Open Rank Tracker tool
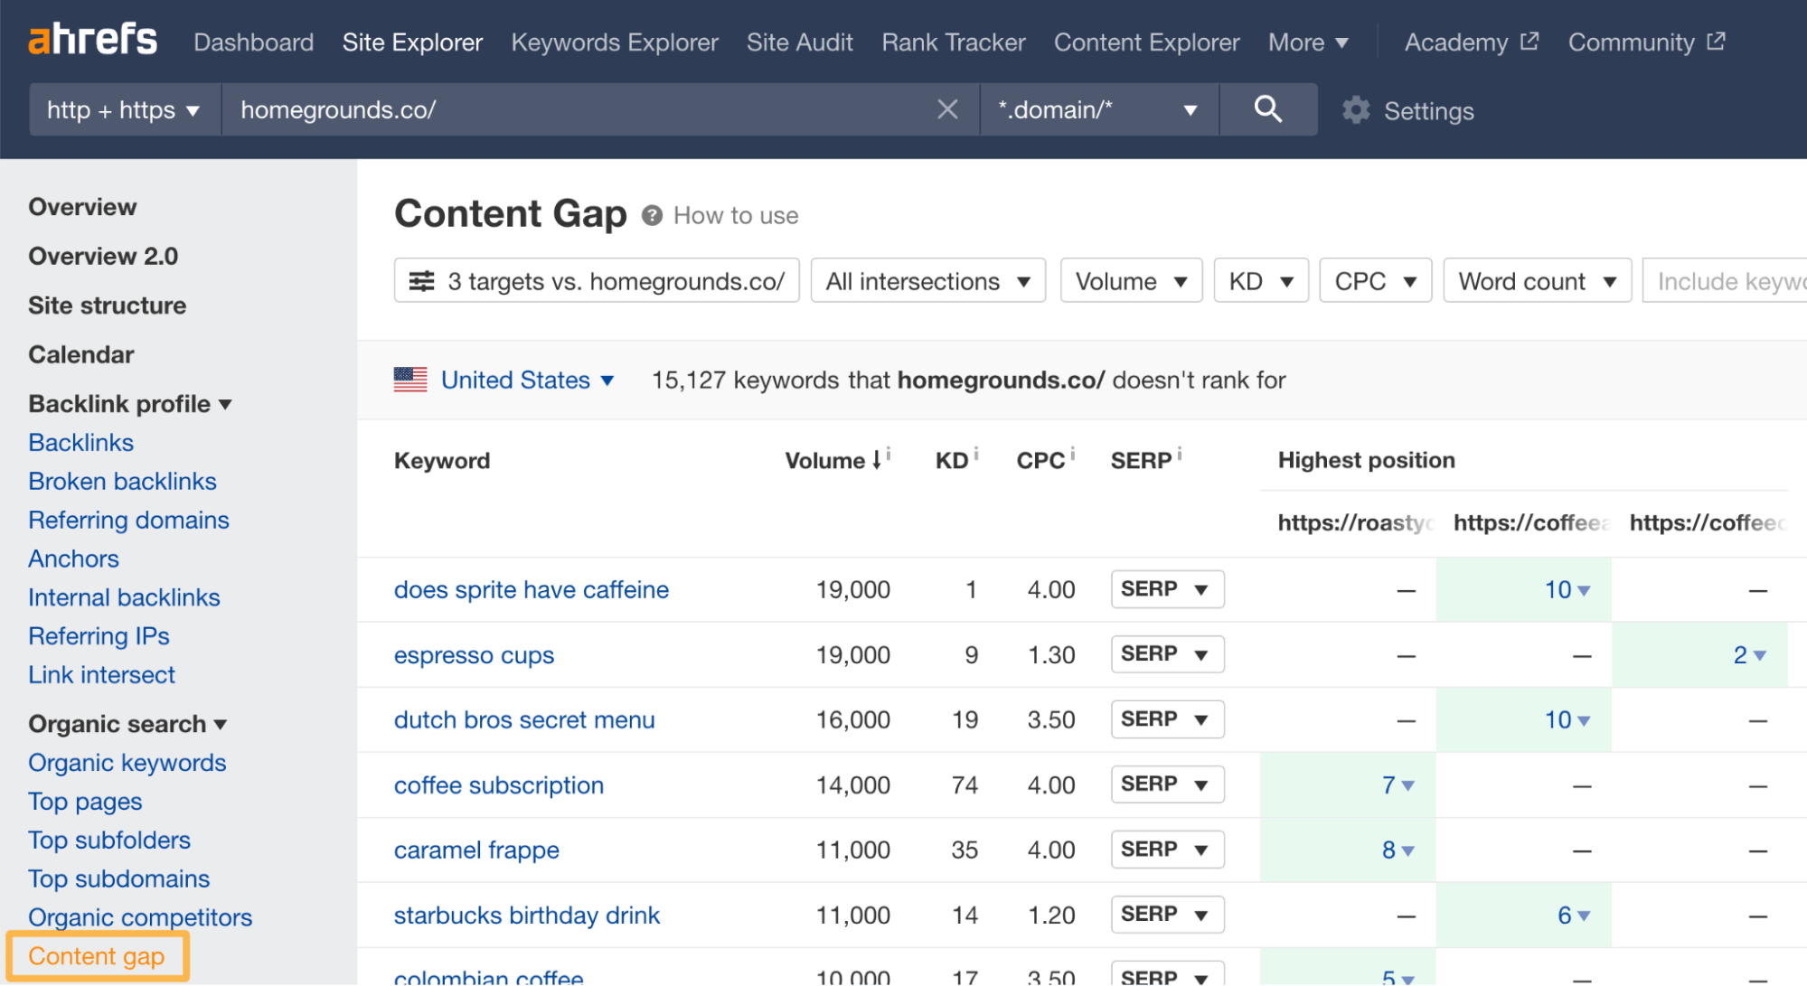This screenshot has width=1807, height=986. point(952,42)
